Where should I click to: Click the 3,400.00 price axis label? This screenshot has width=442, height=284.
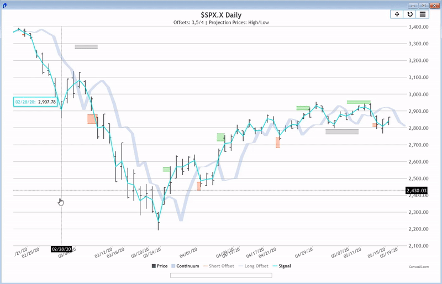(419, 27)
